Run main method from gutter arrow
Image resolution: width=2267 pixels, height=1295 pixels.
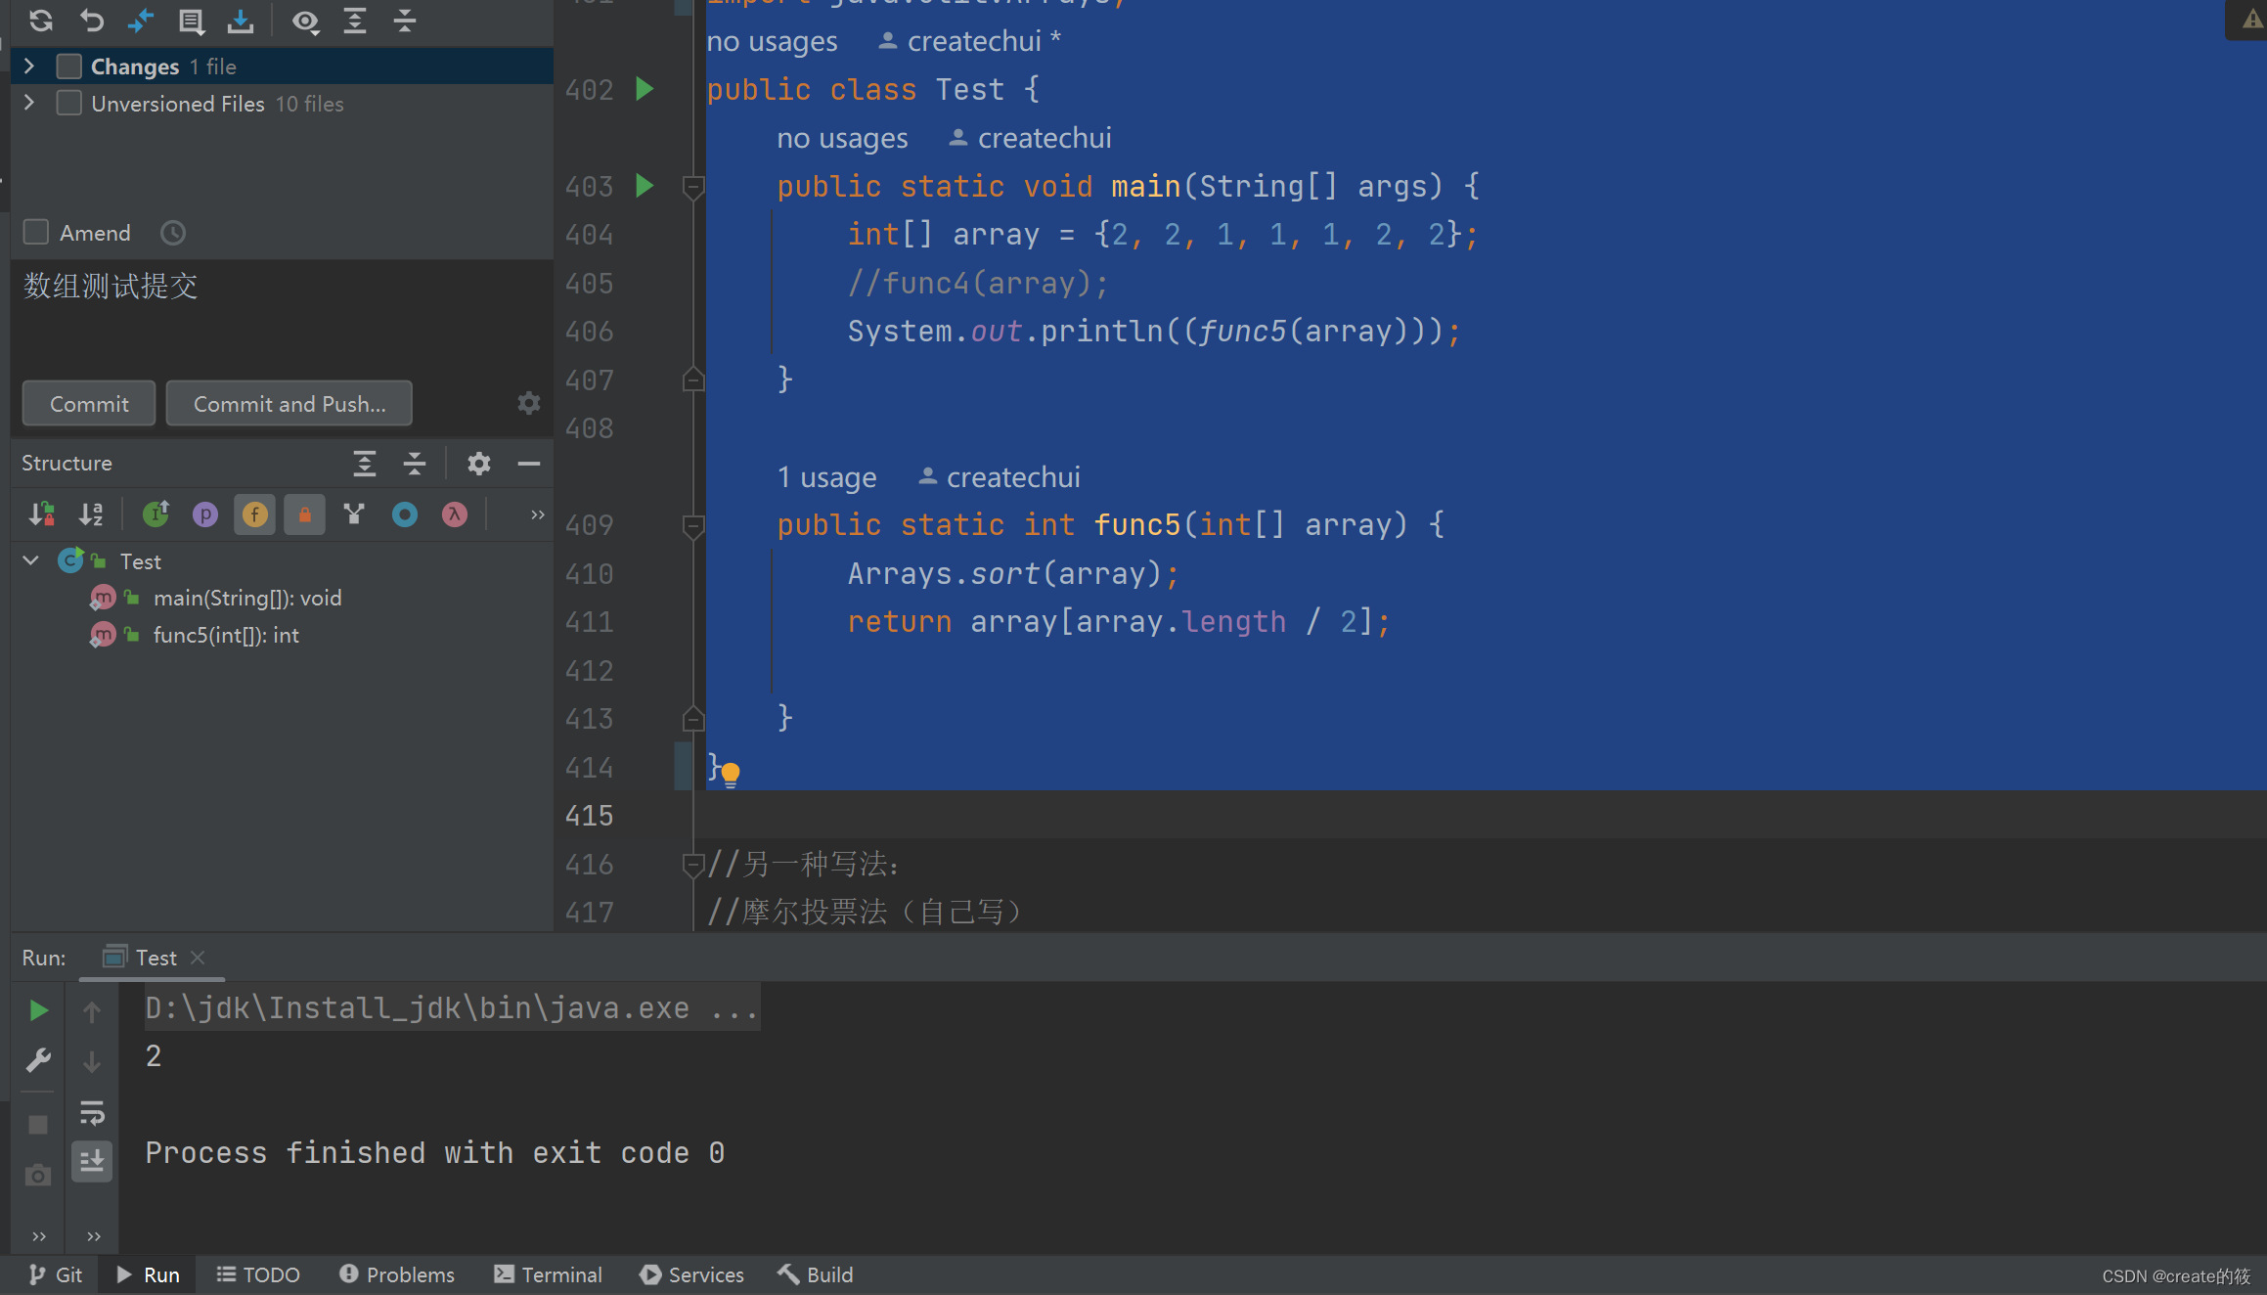click(645, 186)
